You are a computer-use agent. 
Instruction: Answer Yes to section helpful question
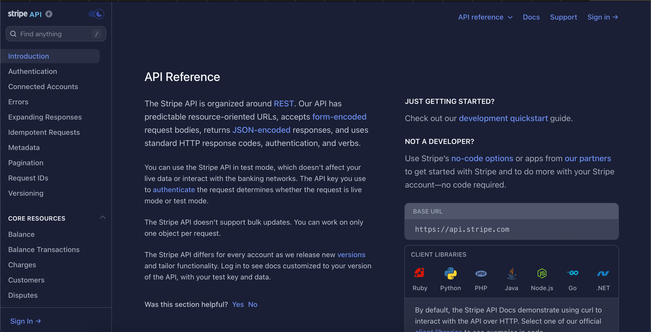click(238, 304)
